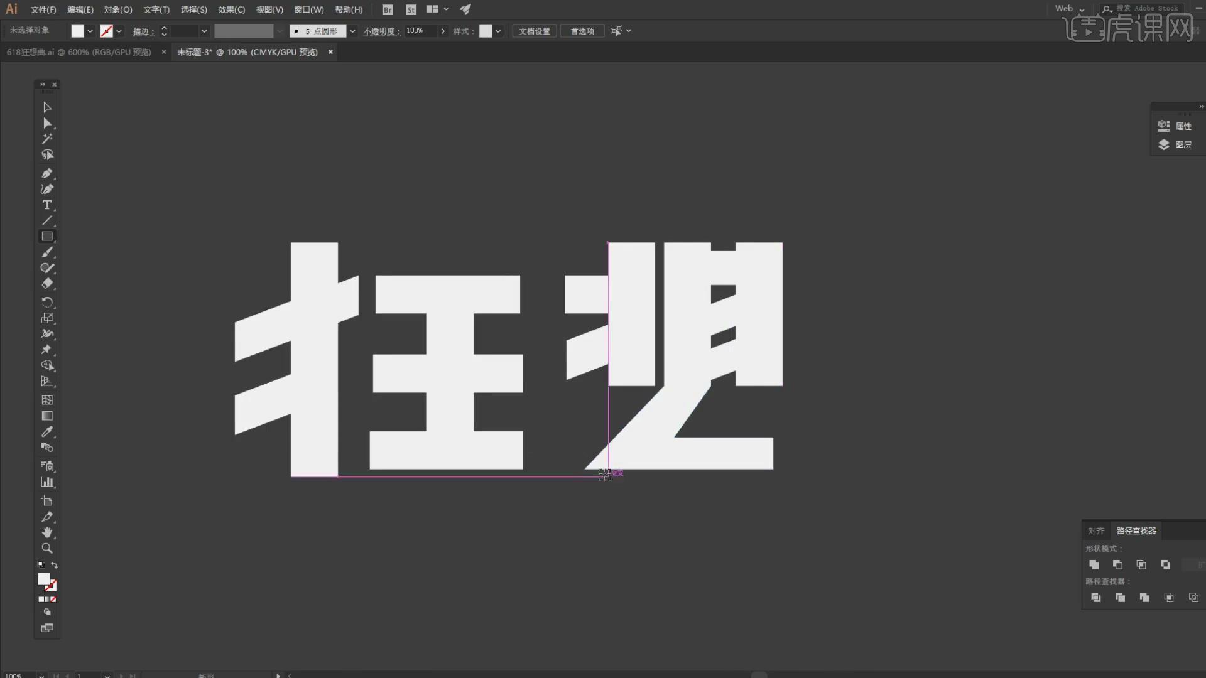
Task: Swap fill and stroke colors
Action: pos(55,565)
